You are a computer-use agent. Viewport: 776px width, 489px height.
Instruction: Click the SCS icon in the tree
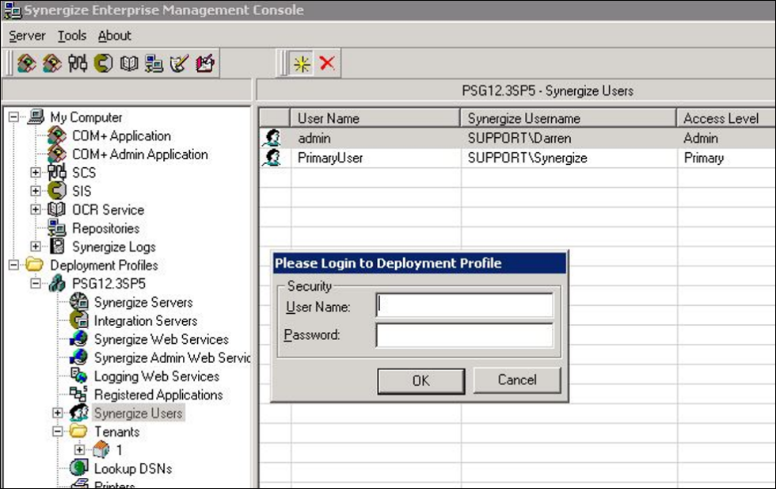57,173
